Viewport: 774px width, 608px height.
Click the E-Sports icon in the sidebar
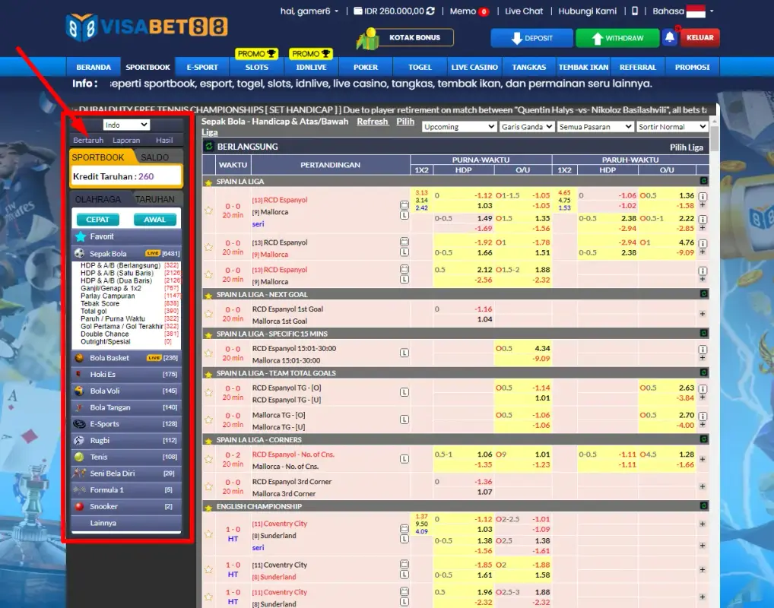(79, 424)
